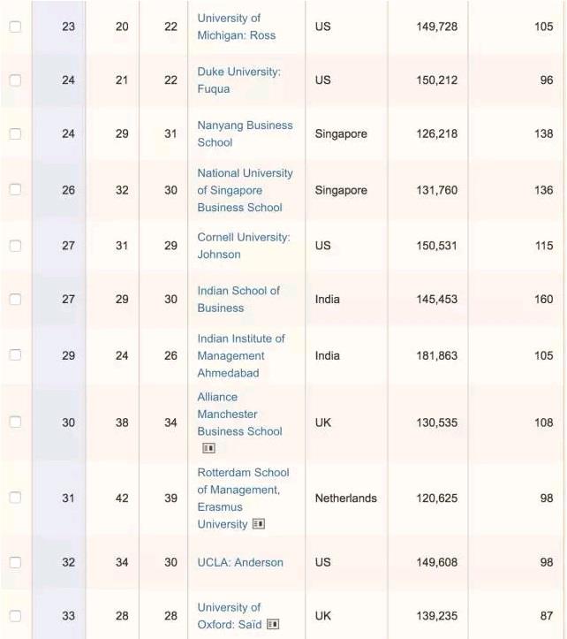Screen dimensions: 567x639
Task: Click the 181,863 salary cell
Action: tap(436, 355)
